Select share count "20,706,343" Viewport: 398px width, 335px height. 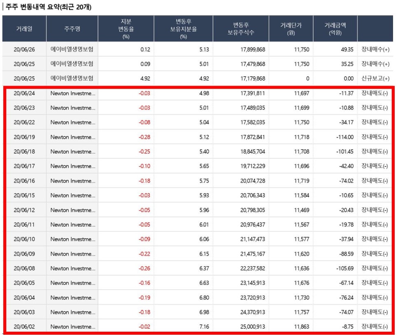click(x=253, y=195)
